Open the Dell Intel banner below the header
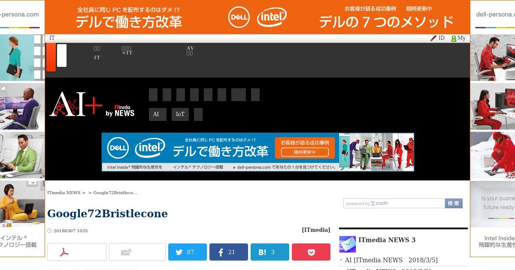Viewport: 515px width, 270px height. click(258, 152)
